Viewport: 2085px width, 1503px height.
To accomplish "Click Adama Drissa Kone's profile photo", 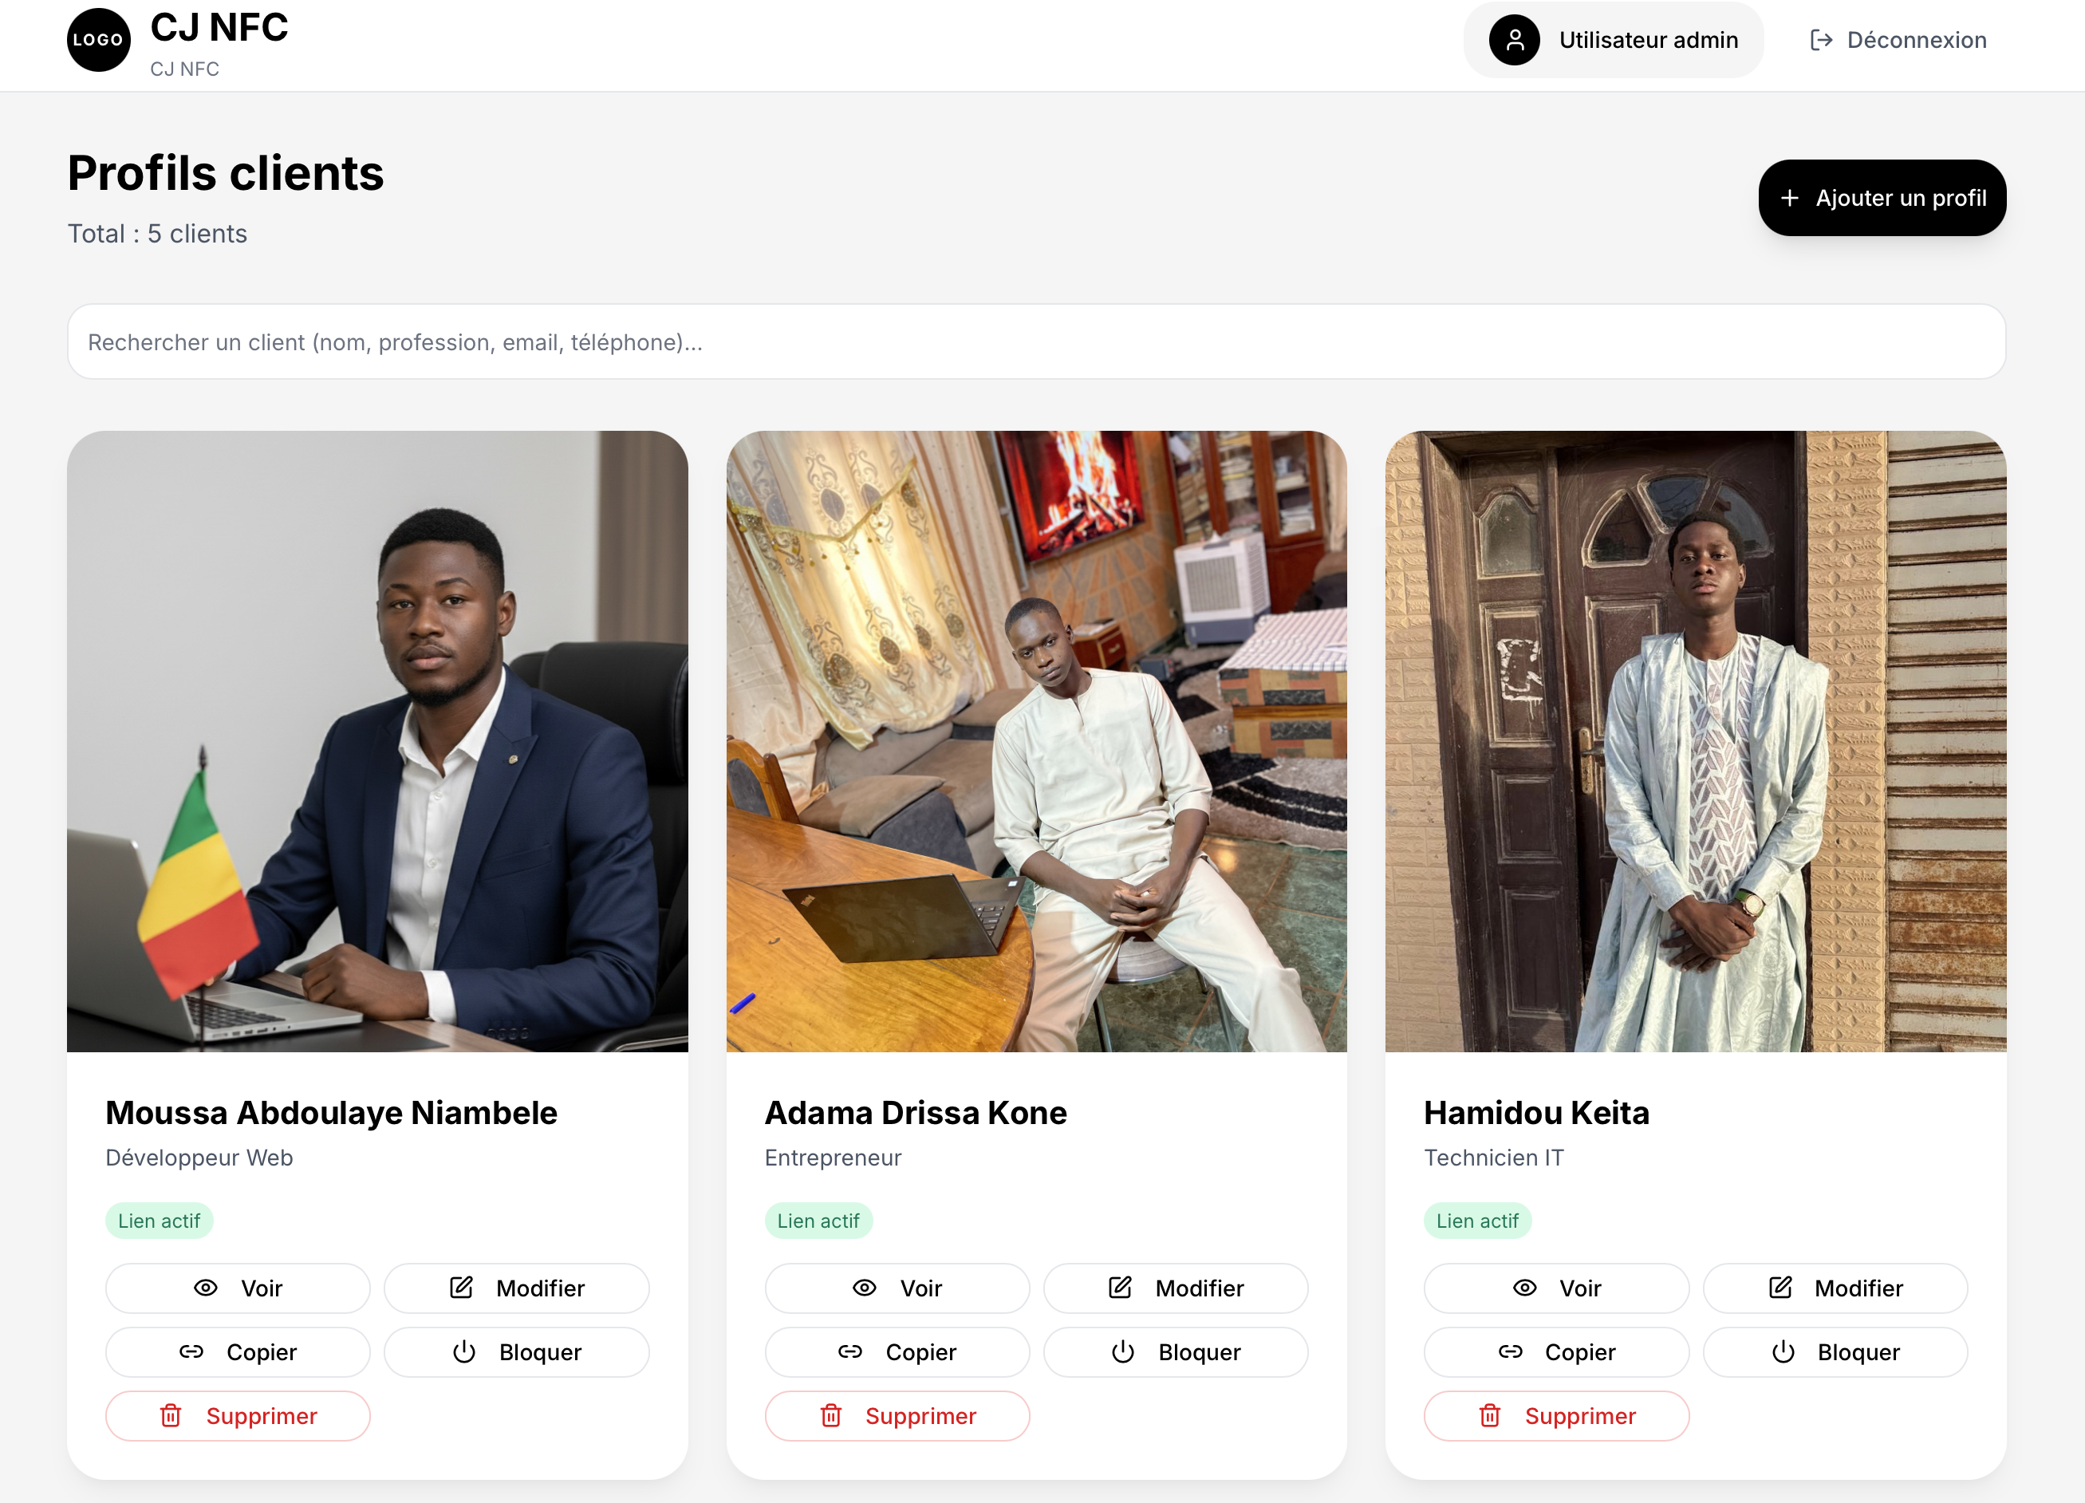I will 1036,741.
